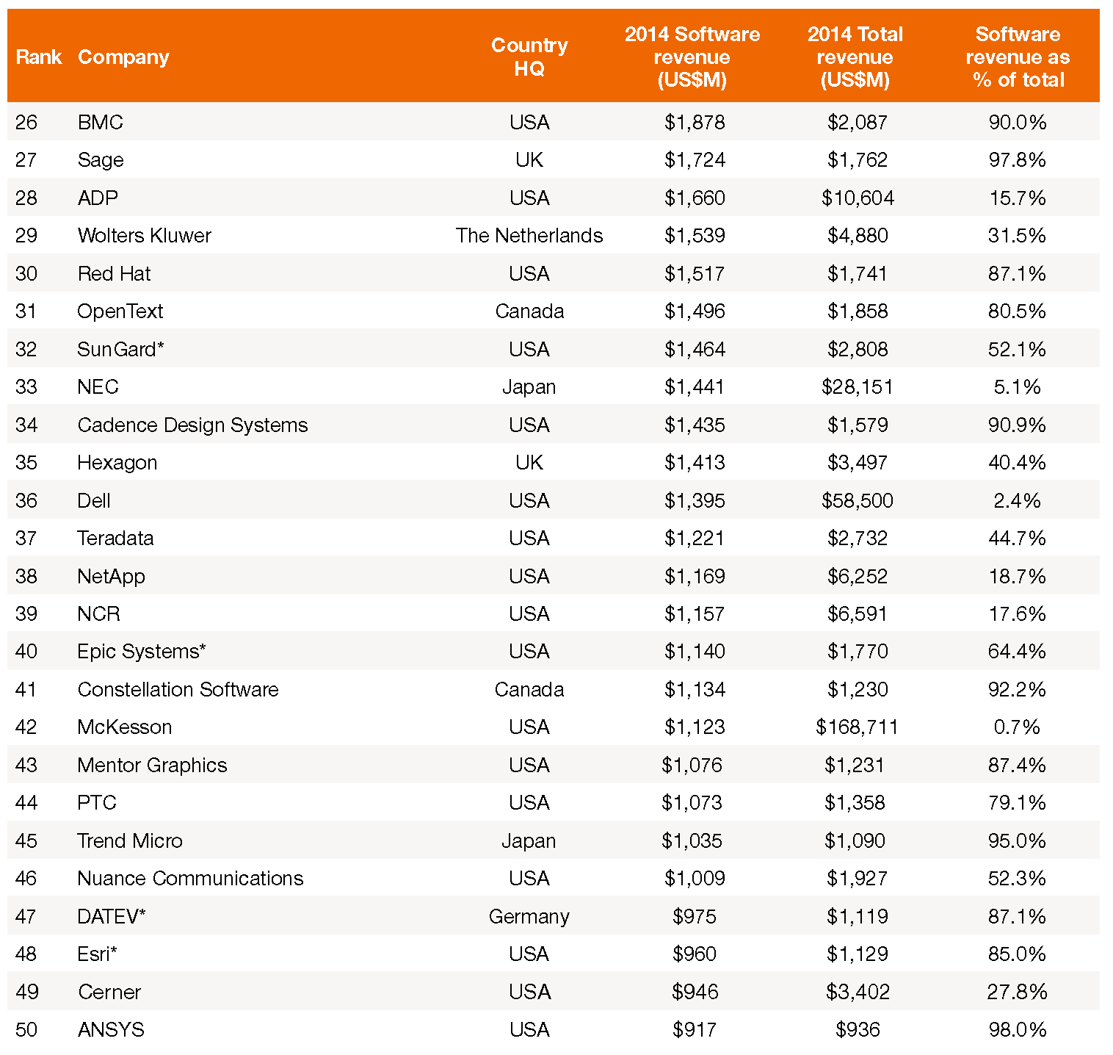1113x1055 pixels.
Task: Click the Rank column header
Action: (x=38, y=57)
